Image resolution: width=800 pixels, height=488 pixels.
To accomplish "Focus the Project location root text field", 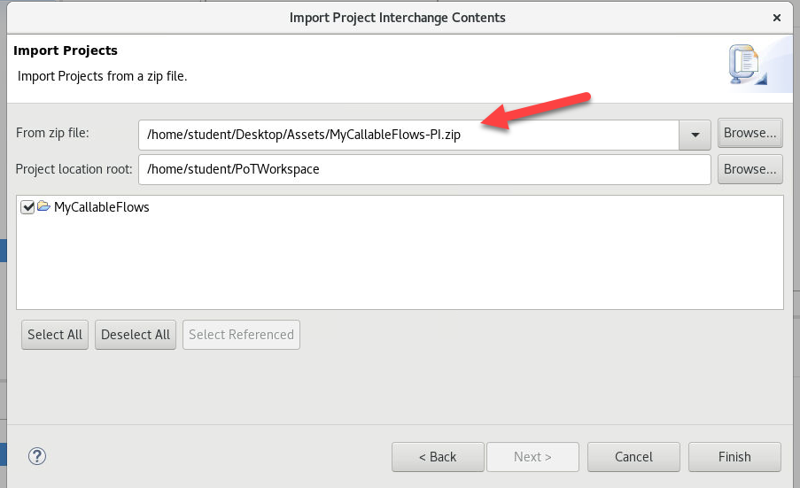I will pos(425,169).
